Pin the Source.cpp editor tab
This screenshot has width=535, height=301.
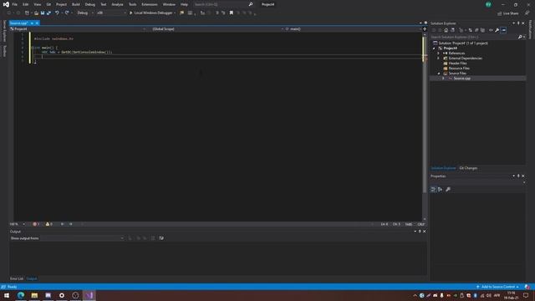pyautogui.click(x=32, y=23)
